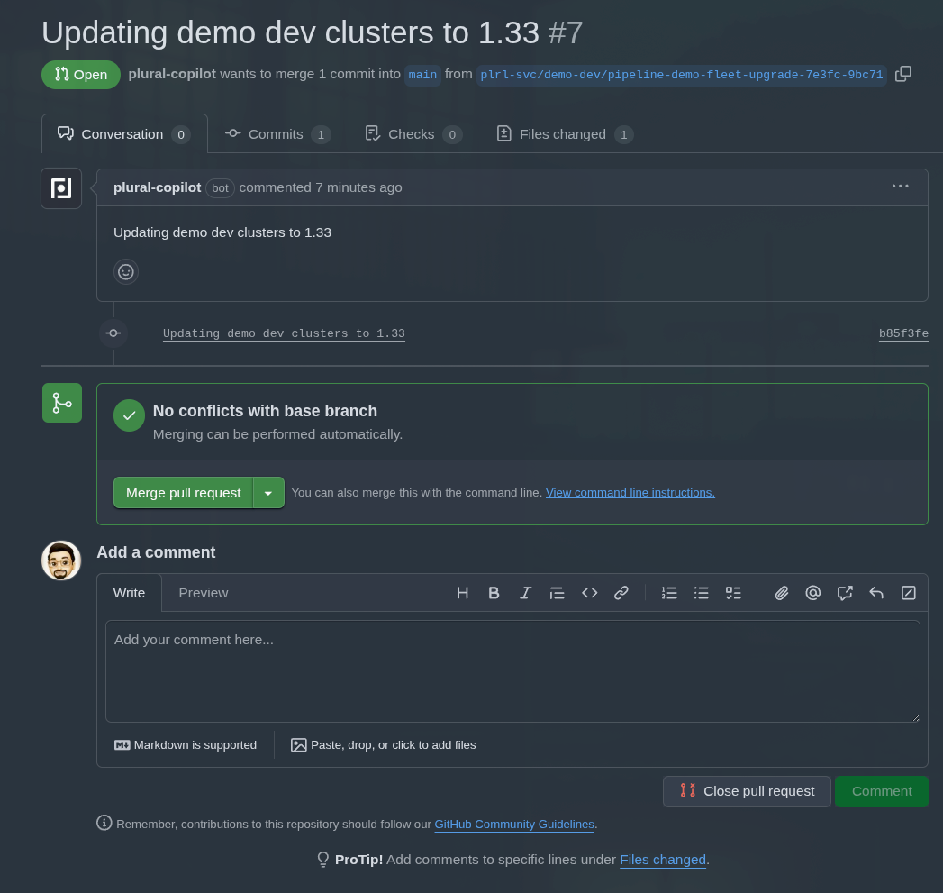Switch to the Preview tab
This screenshot has width=943, height=893.
(204, 593)
